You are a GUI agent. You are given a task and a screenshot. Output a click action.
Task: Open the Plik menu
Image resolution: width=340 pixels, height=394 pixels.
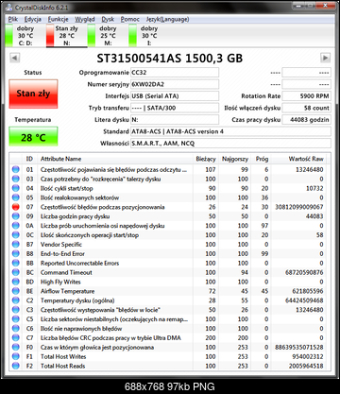tap(13, 19)
